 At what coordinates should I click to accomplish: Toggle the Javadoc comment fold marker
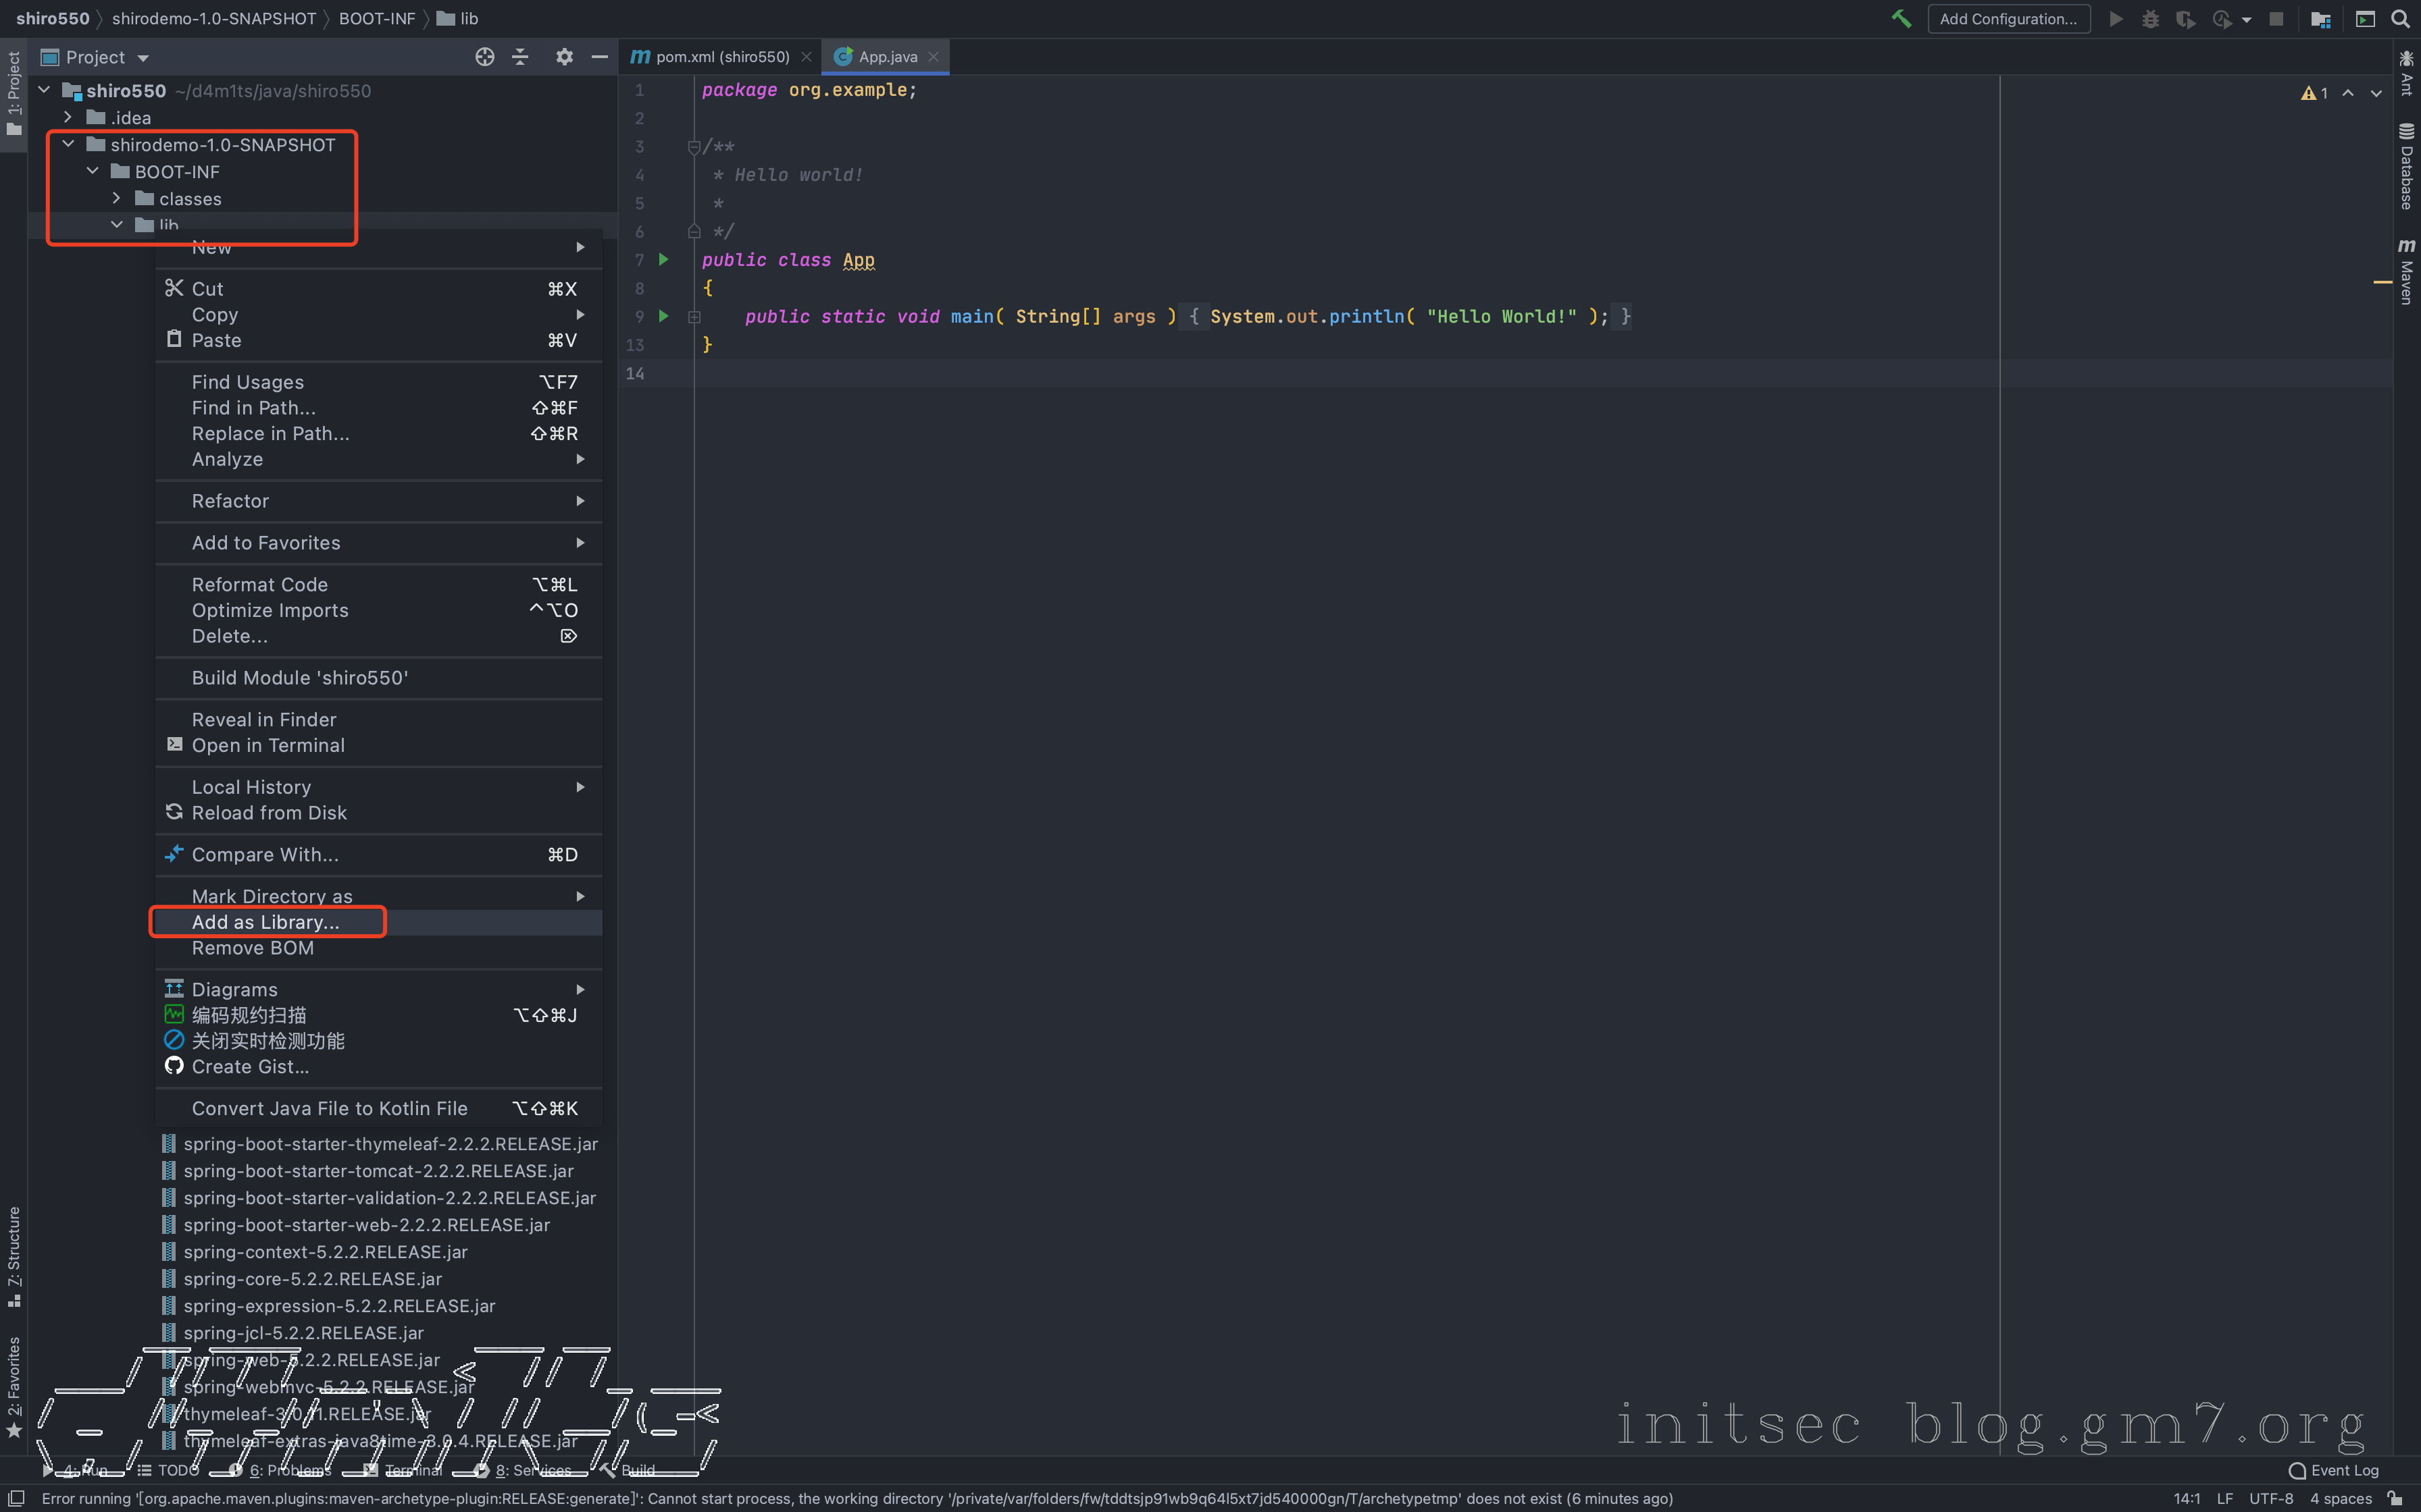694,147
